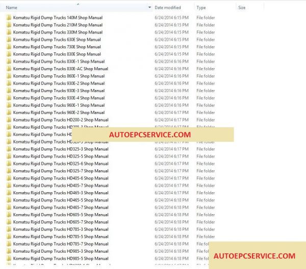
Task: Click the Type column header
Action: tap(201, 8)
